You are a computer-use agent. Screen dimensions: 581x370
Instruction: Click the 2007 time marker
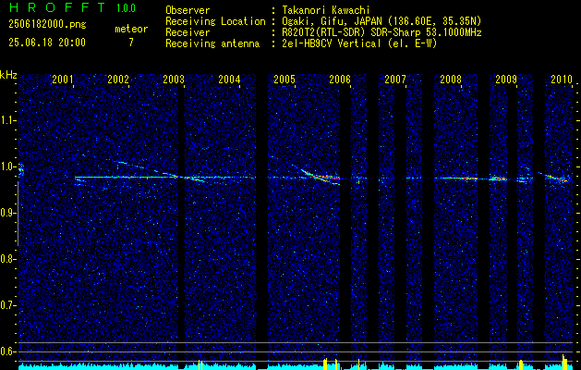pos(395,79)
